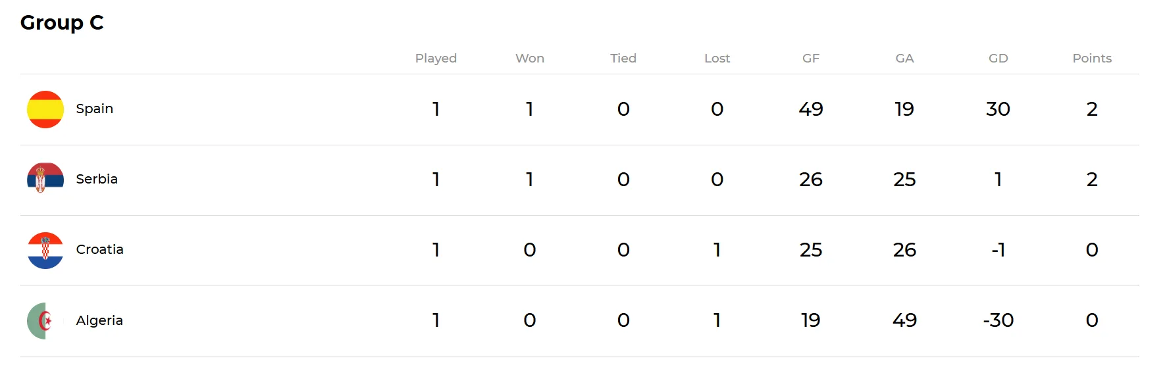Click the Tied column header

[x=623, y=58]
